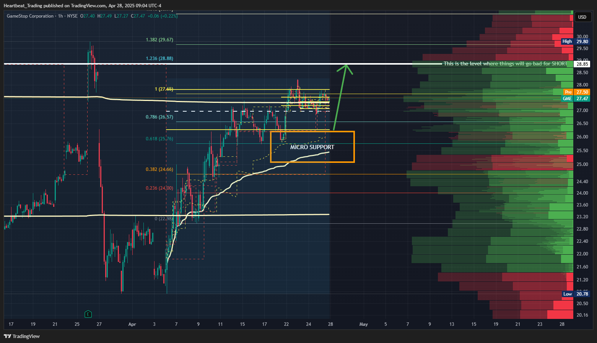The height and width of the screenshot is (343, 597).
Task: Click the L27.27 low value
Action: 121,16
